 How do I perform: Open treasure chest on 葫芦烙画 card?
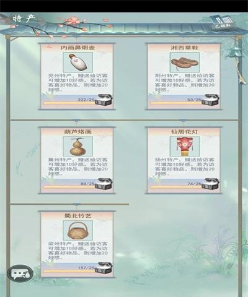tap(104, 184)
